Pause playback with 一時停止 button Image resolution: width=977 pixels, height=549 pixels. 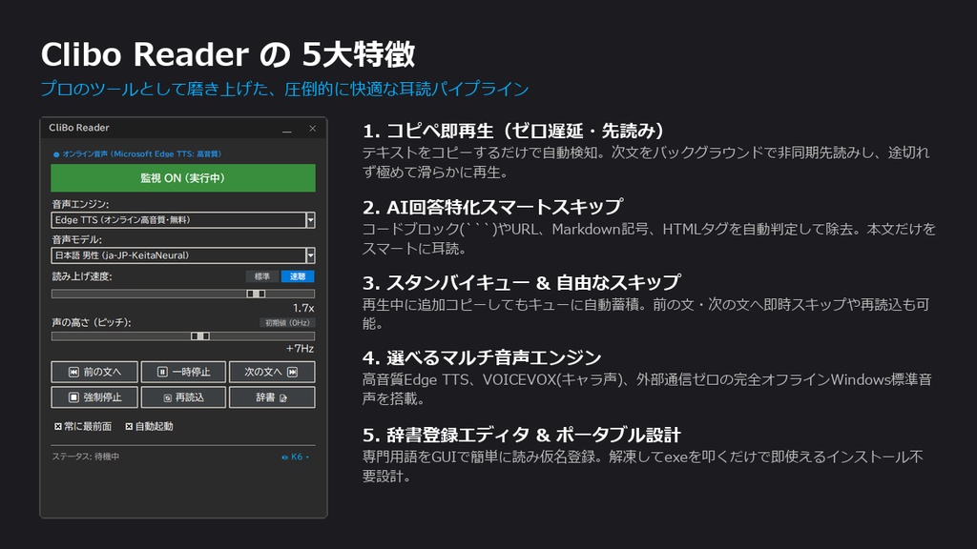[183, 372]
